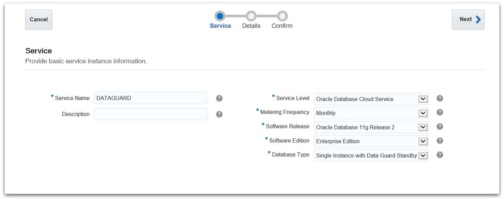
Task: Open the Software Edition dropdown
Action: (423, 141)
